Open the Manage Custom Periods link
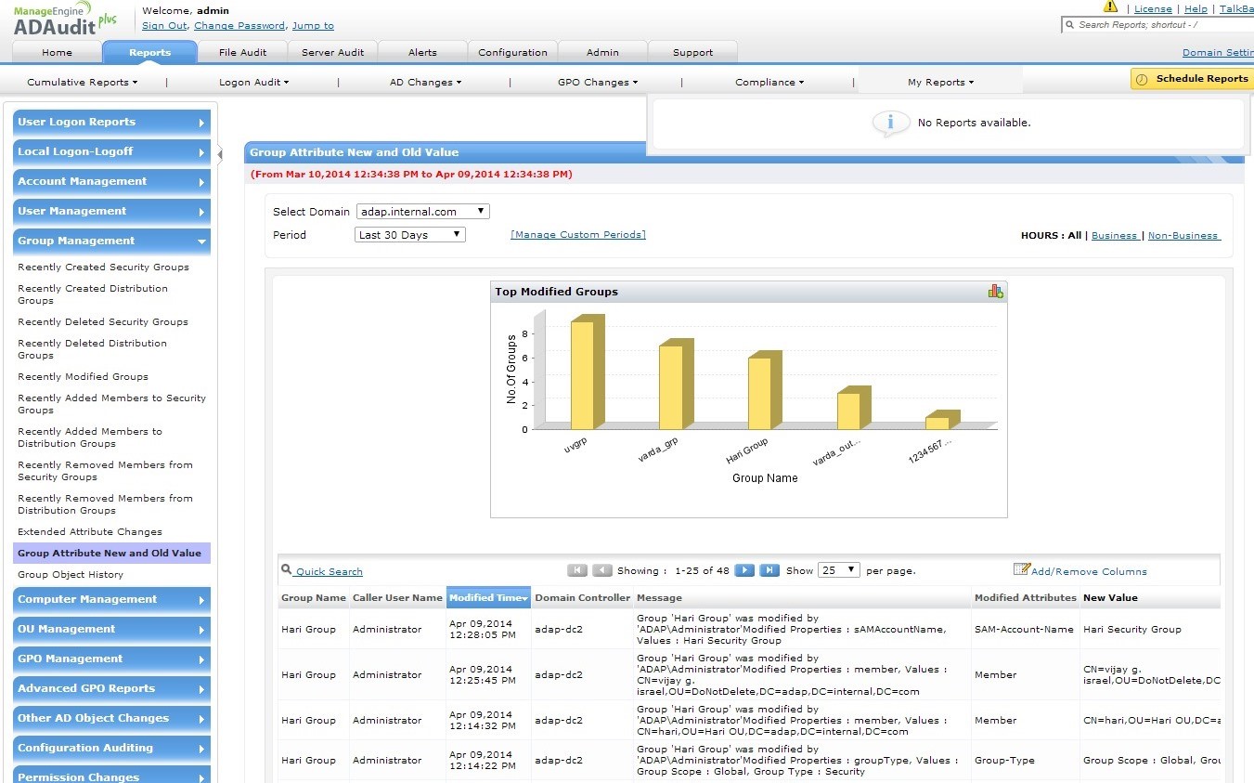 point(577,235)
